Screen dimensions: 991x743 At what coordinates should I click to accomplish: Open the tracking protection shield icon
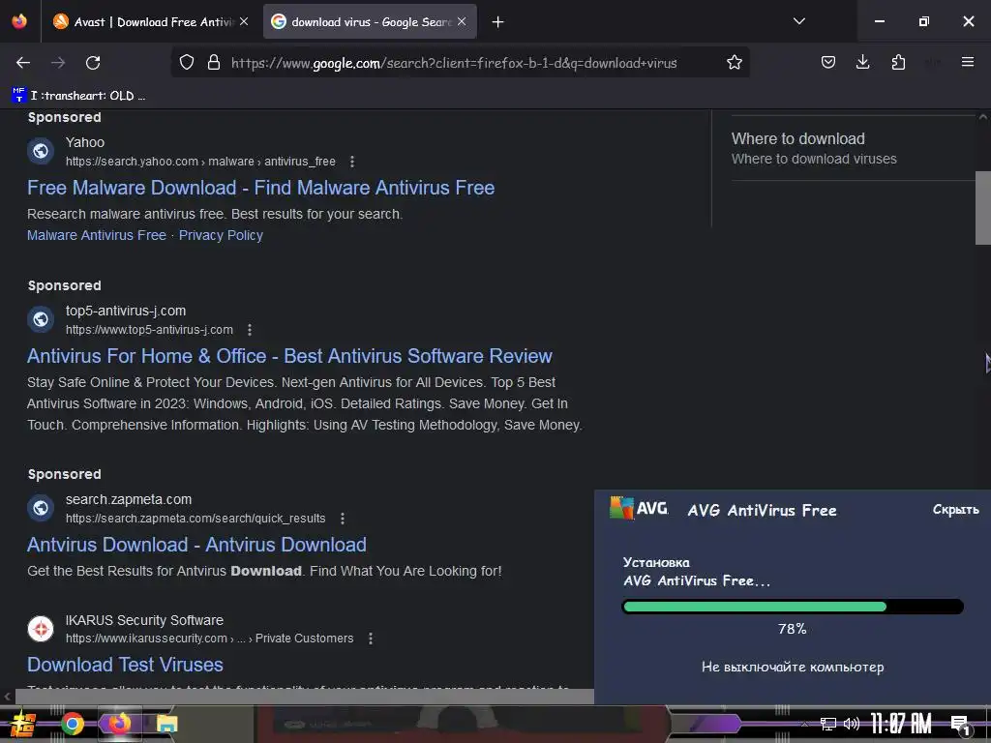(187, 63)
